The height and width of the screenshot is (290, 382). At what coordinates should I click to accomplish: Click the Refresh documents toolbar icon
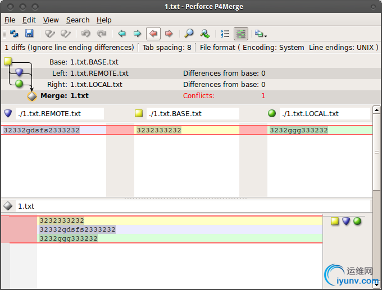14,33
